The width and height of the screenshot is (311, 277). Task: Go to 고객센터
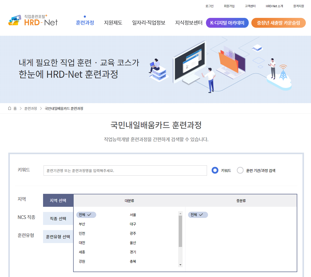point(250,6)
